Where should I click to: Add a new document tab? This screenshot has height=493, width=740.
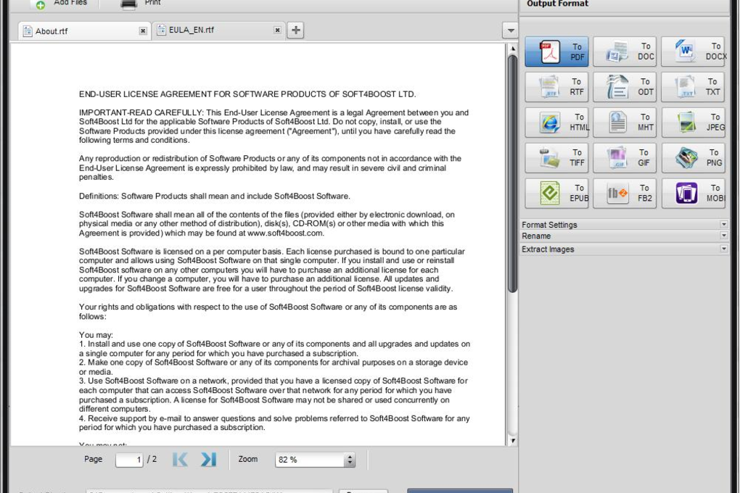click(x=296, y=30)
